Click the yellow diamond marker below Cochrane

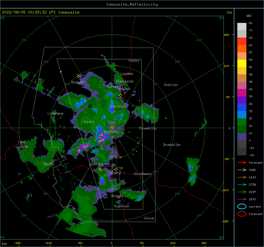click(x=100, y=170)
